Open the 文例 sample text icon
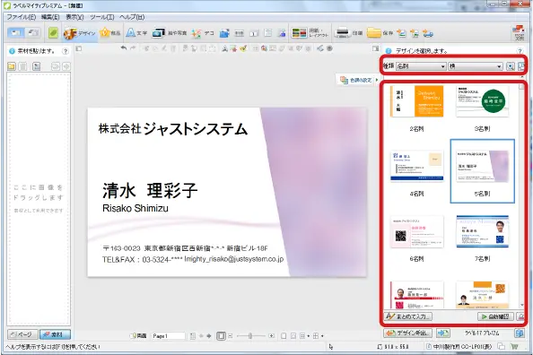The width and height of the screenshot is (533, 355). pos(519,33)
